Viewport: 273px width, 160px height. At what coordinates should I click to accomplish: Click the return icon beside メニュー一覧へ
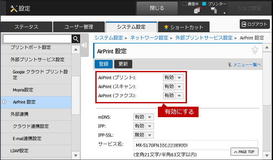point(230,65)
